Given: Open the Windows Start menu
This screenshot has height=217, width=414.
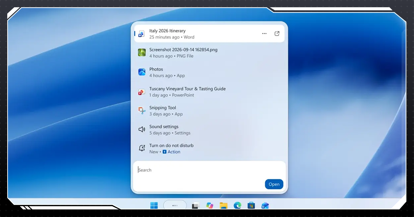Looking at the screenshot, I should coord(154,206).
